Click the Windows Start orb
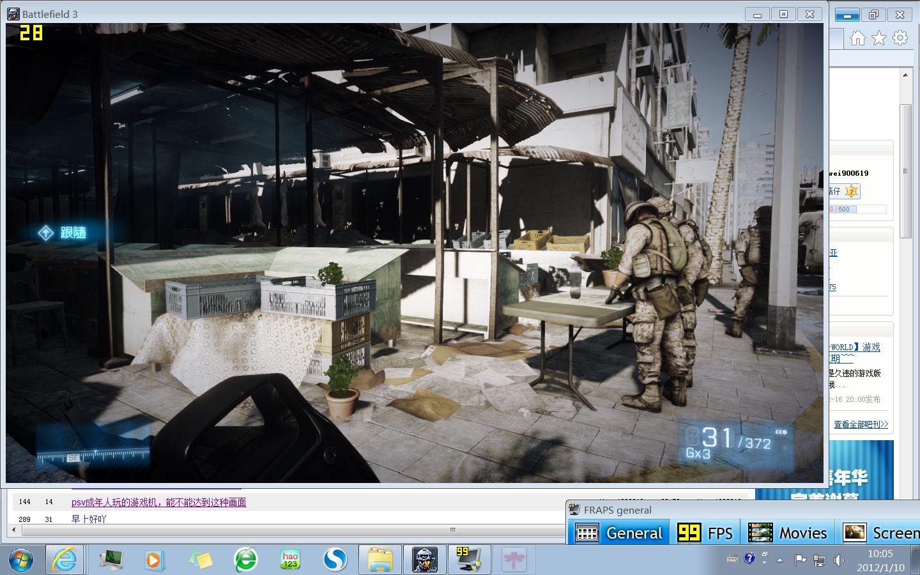 [x=20, y=560]
